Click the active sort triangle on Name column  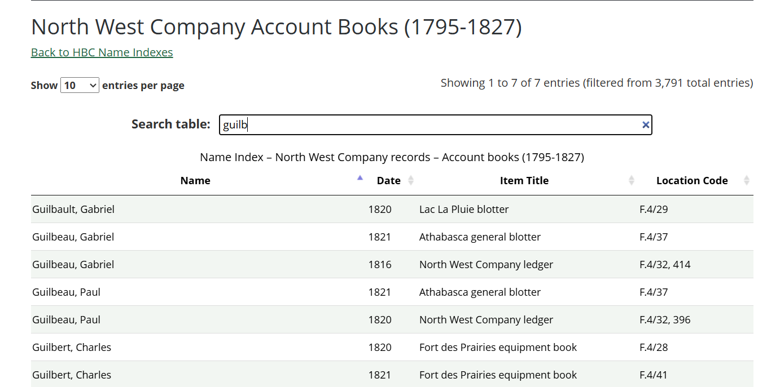click(x=360, y=177)
